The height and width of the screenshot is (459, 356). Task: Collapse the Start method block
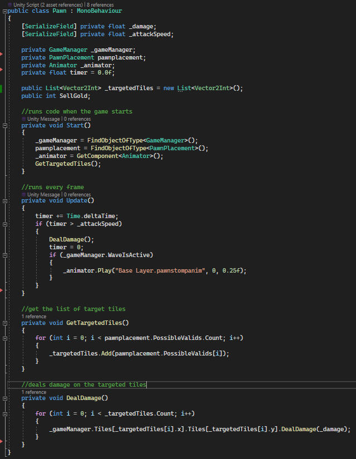pyautogui.click(x=4, y=126)
